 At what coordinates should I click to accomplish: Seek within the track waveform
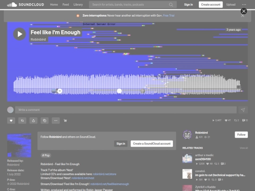[x=127, y=84]
